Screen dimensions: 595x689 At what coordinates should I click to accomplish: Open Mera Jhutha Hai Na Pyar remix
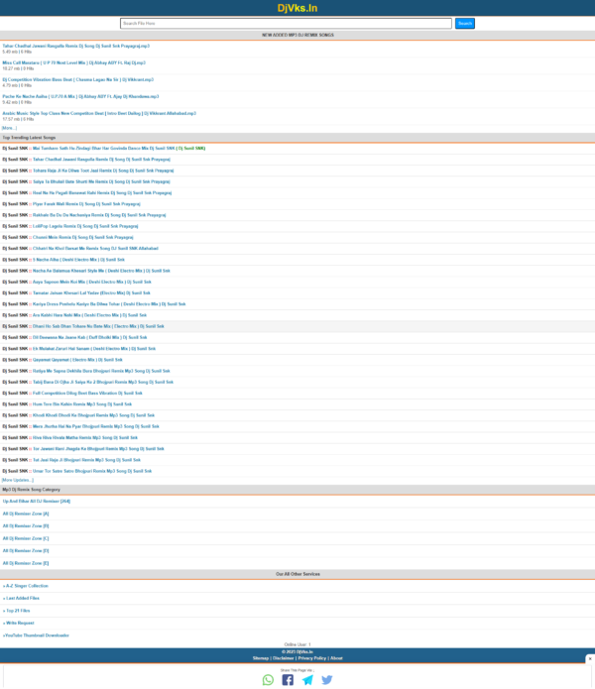coord(96,426)
